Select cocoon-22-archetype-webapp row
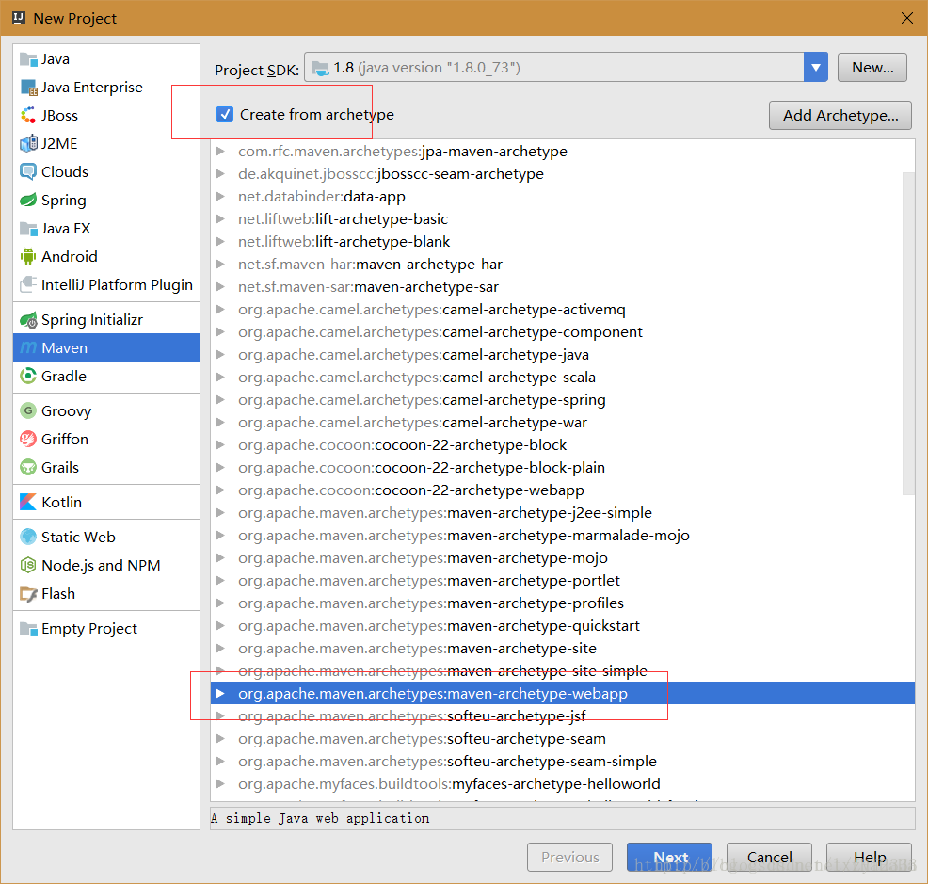Viewport: 928px width, 884px height. (x=562, y=490)
